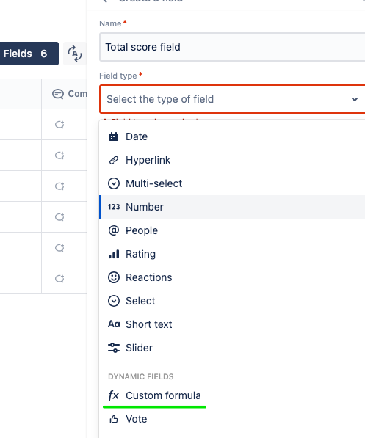Click the auto-translate icon beside Fields
This screenshot has height=438, width=365.
(x=75, y=54)
